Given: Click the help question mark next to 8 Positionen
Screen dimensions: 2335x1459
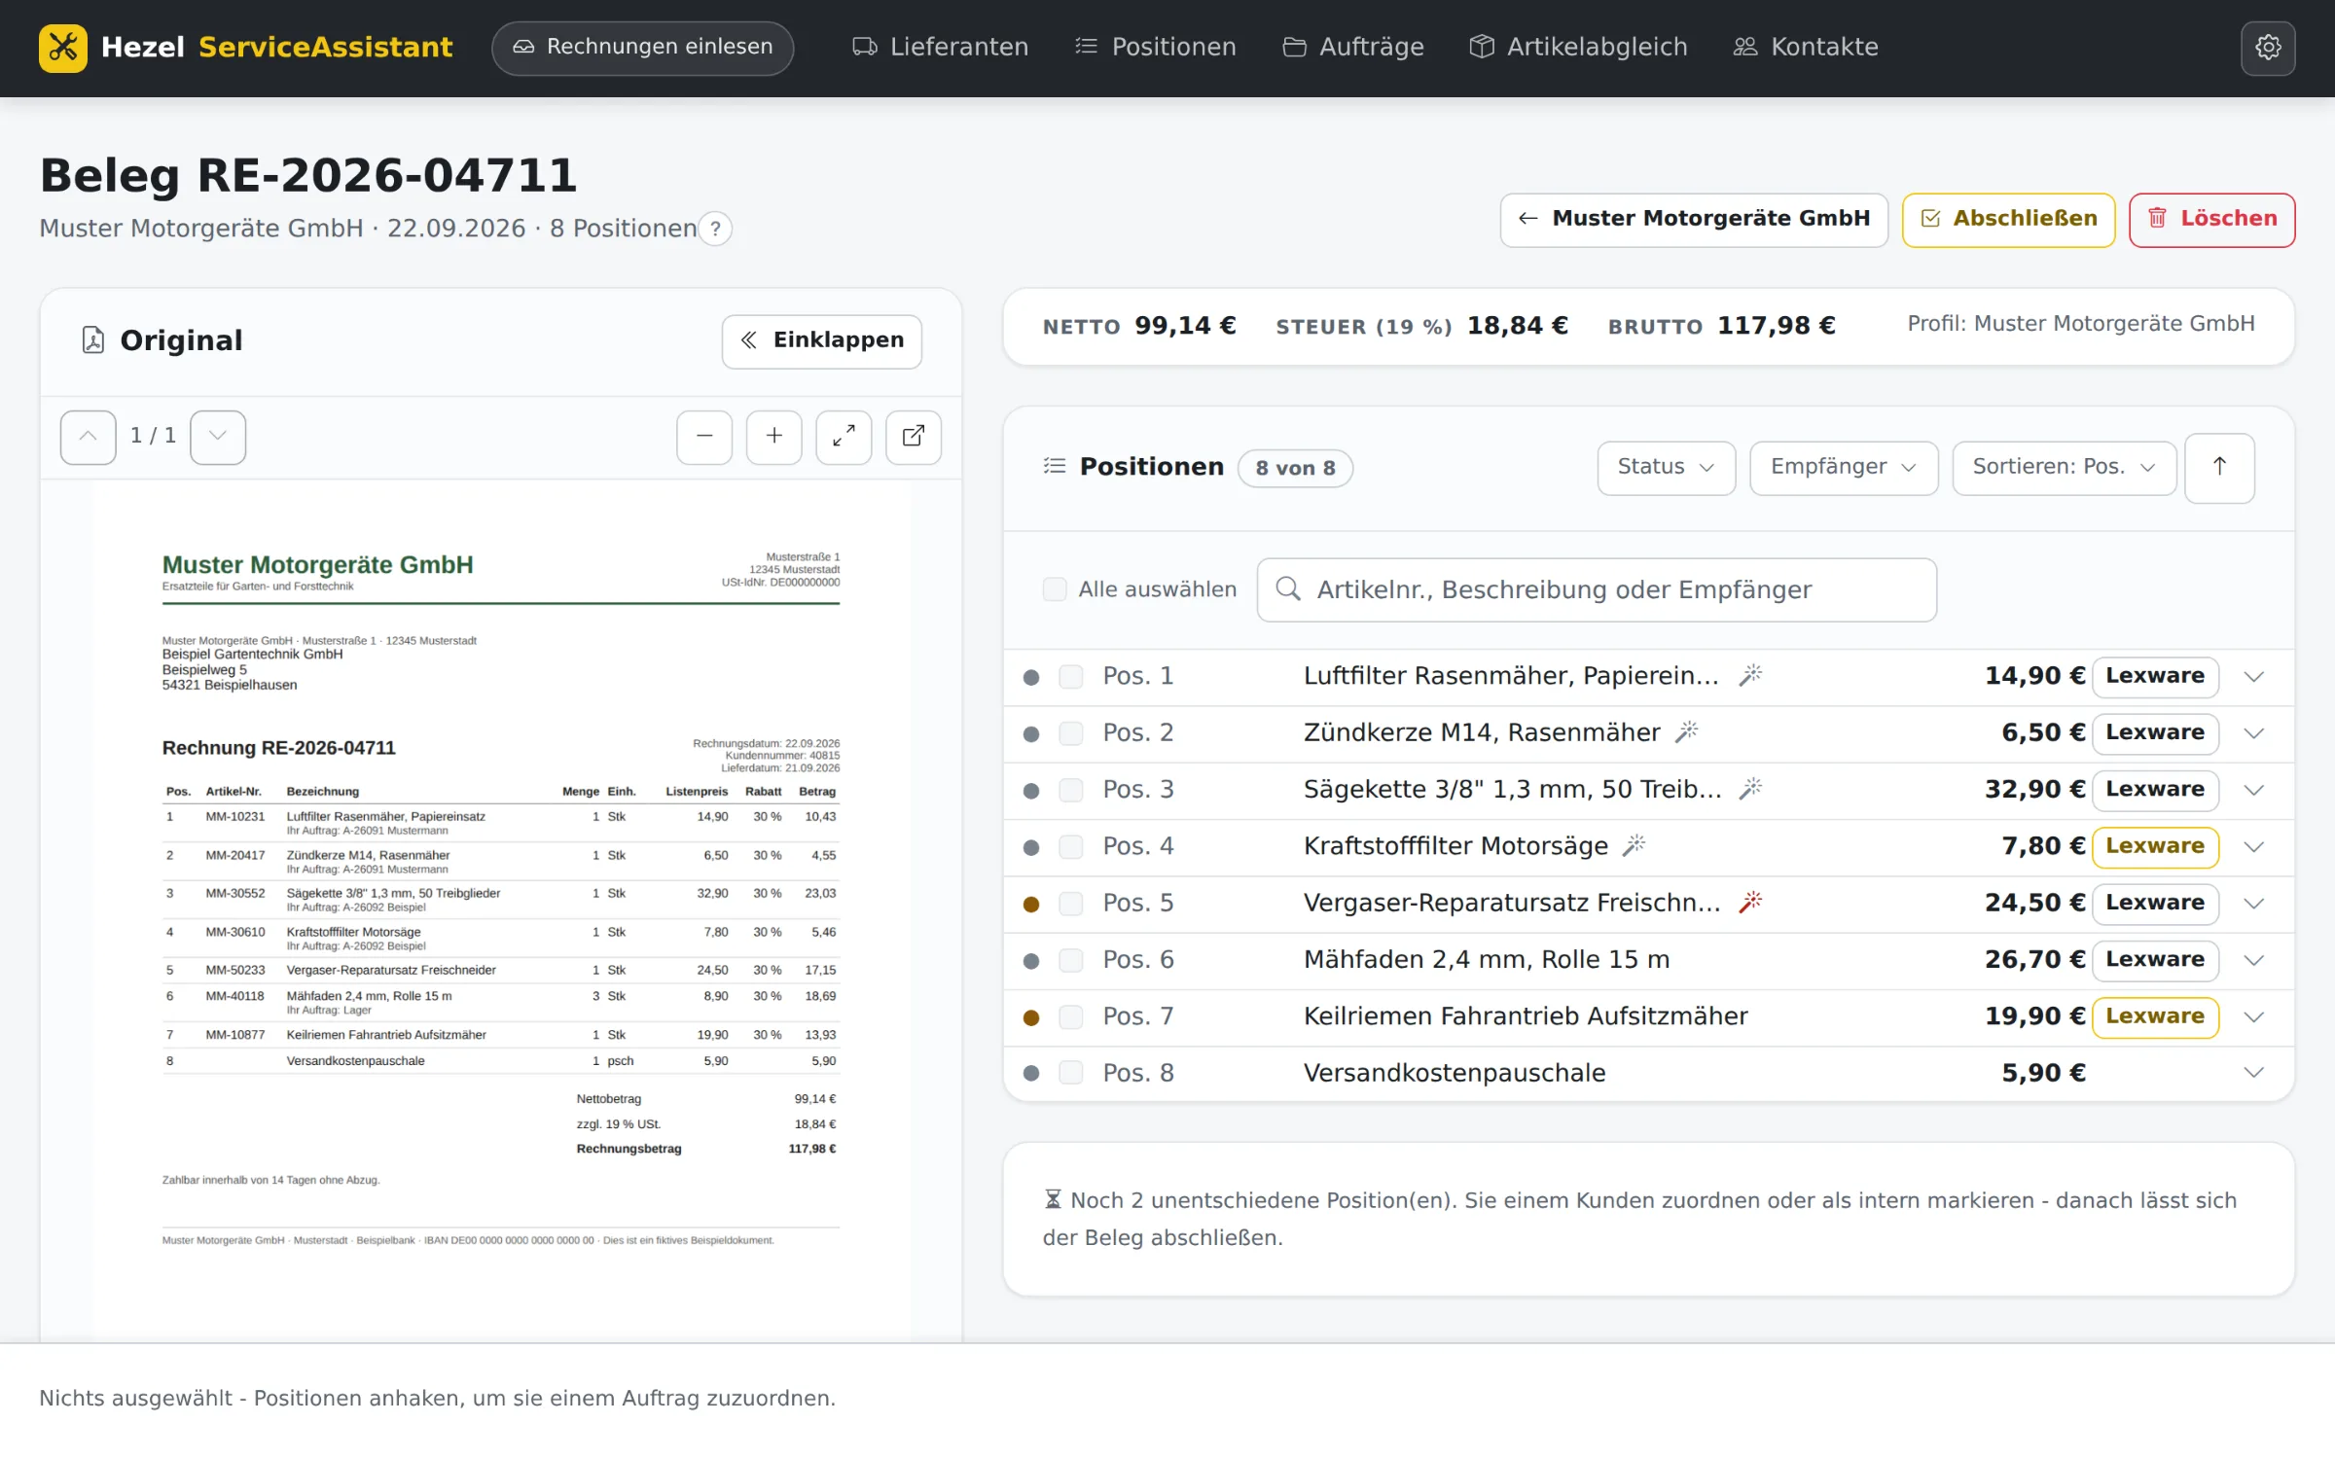Looking at the screenshot, I should [715, 229].
